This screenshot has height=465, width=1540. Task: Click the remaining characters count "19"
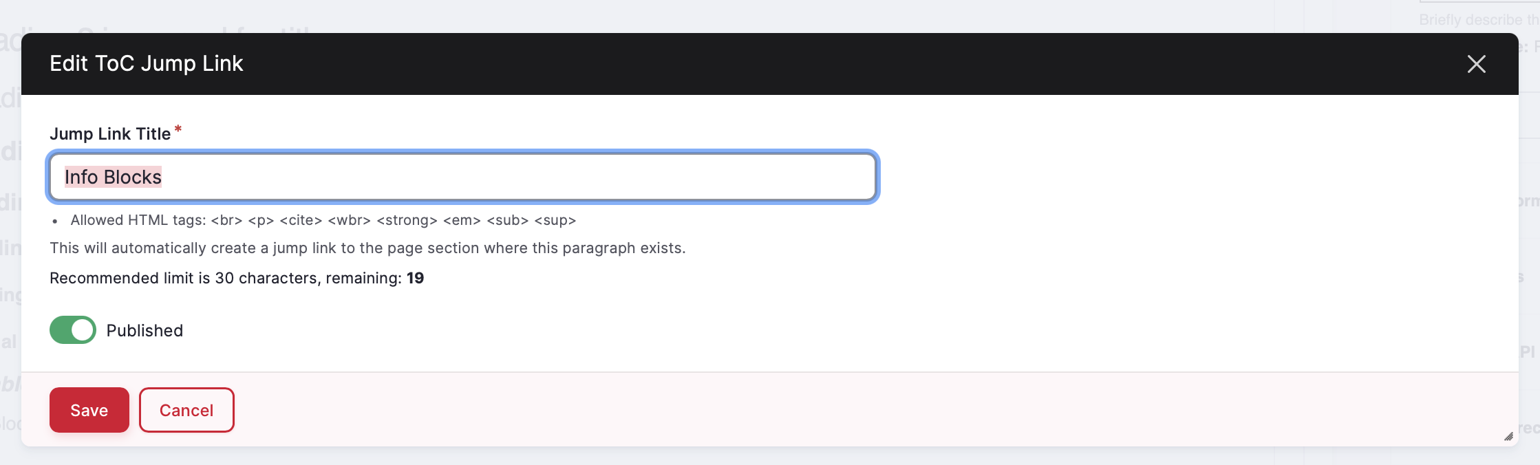[415, 278]
